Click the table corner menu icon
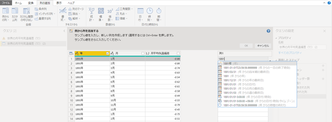332x122 pixels. [72, 54]
